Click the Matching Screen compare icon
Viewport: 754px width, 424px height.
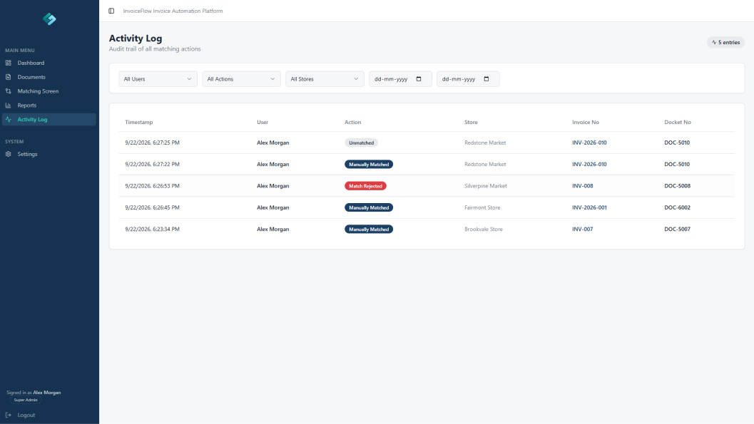(x=8, y=91)
